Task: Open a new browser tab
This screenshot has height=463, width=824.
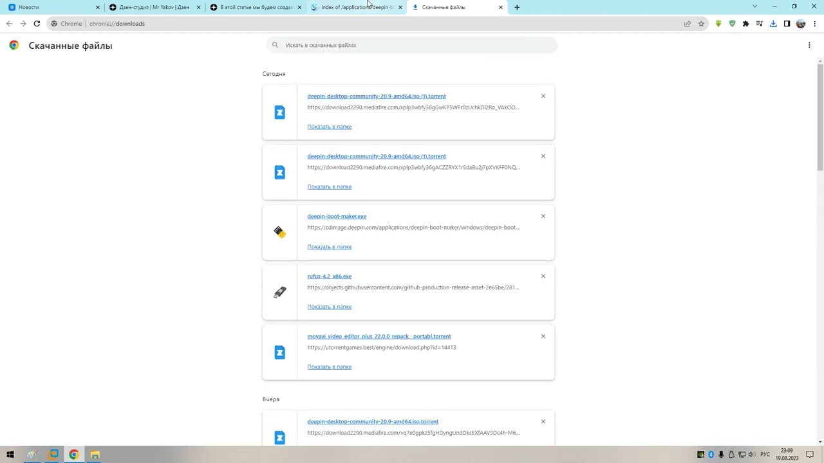Action: coord(517,7)
